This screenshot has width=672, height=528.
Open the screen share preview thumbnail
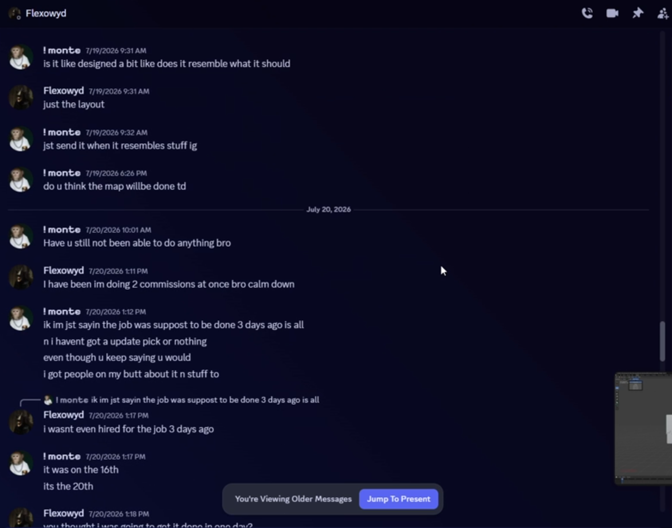pos(643,428)
